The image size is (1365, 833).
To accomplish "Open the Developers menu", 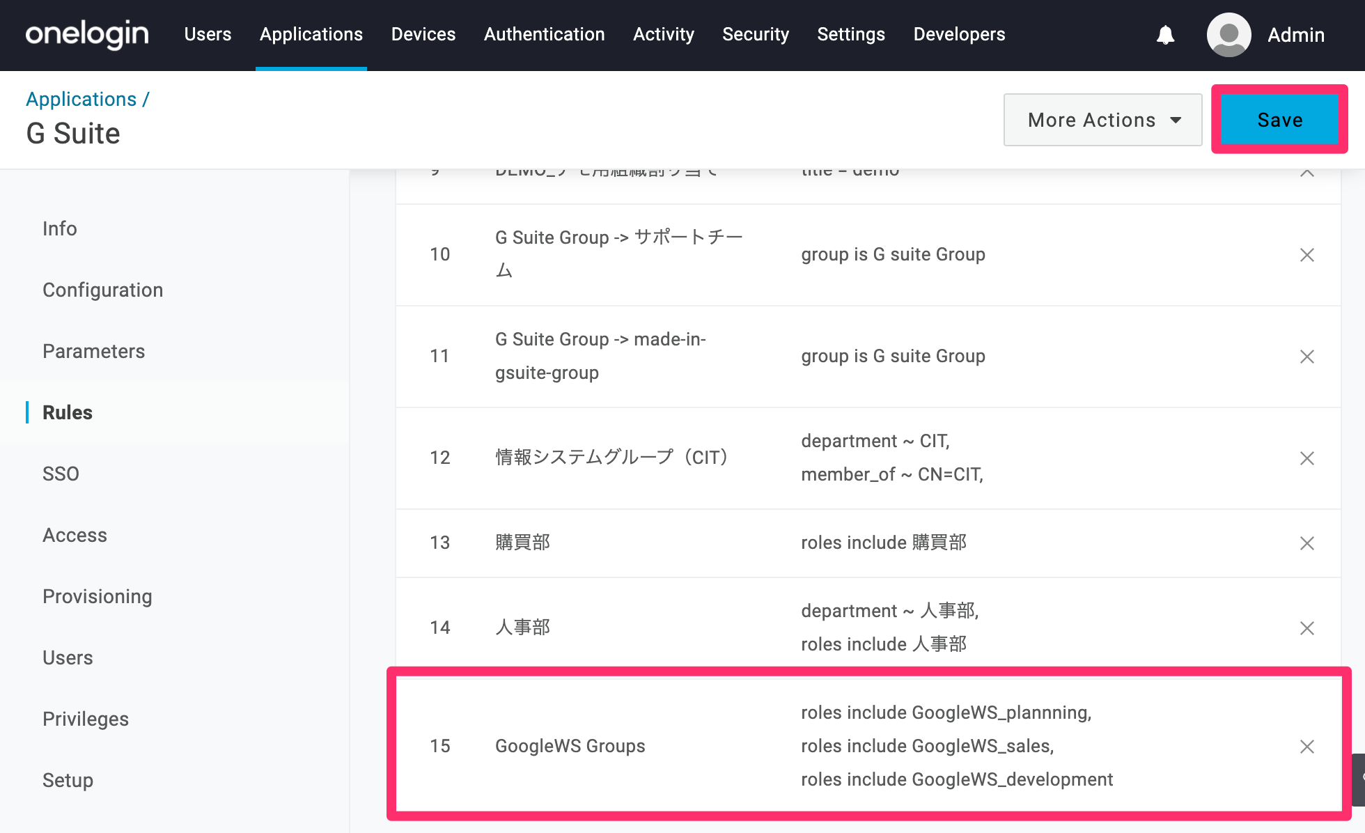I will click(x=959, y=34).
